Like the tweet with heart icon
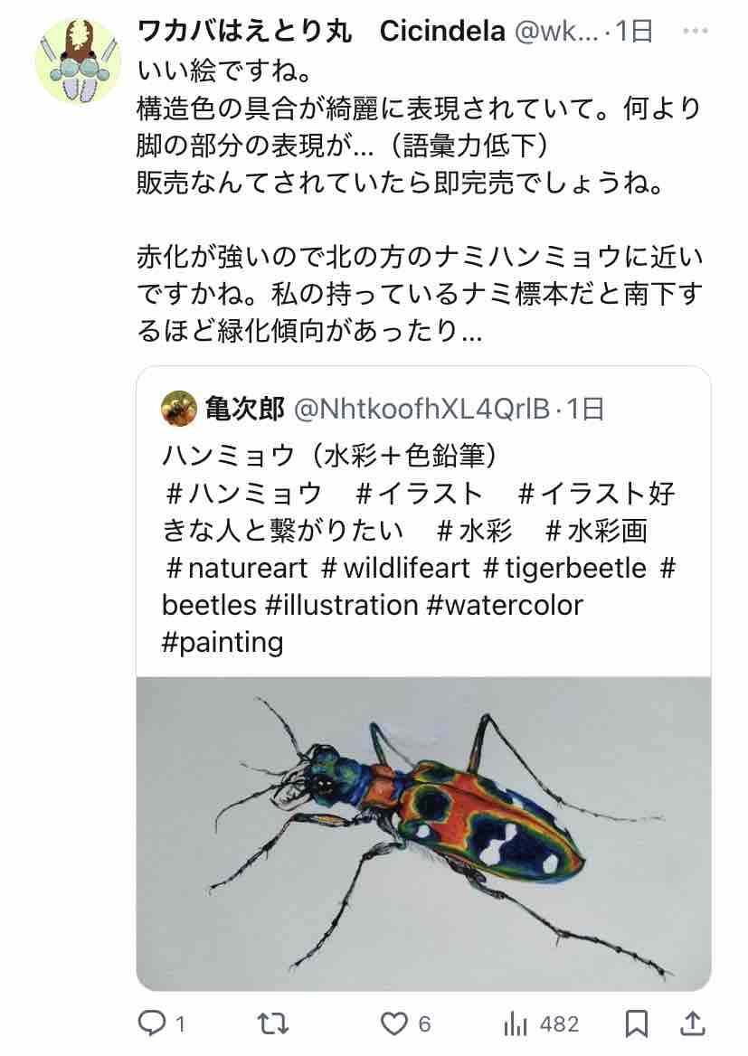Screen dimensions: 748x1056 (x=394, y=1023)
